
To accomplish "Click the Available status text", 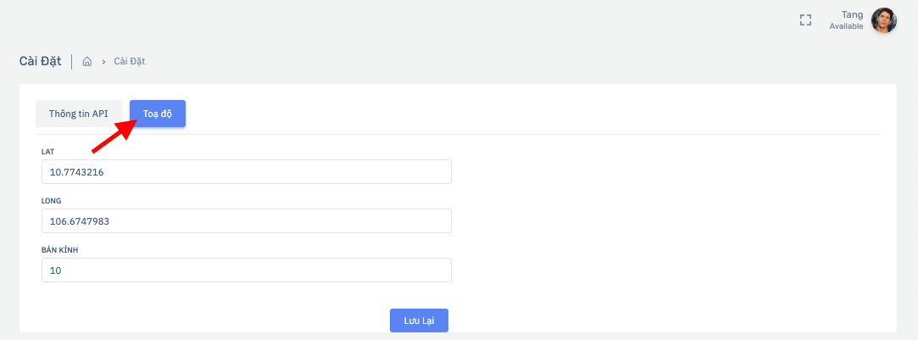I will coord(846,26).
